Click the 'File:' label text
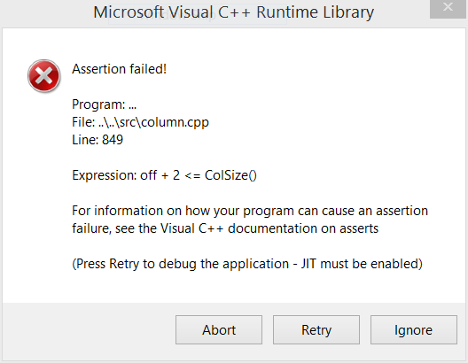Screen dimensions: 468x363 point(83,122)
